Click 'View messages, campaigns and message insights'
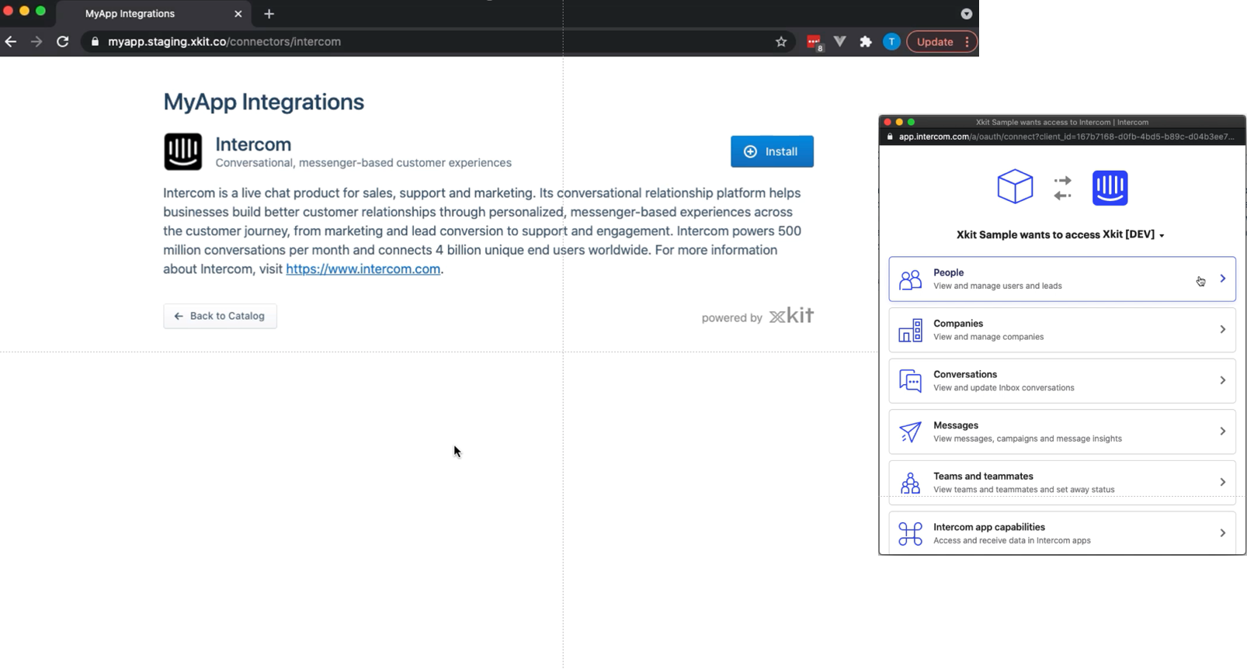 coord(1027,439)
